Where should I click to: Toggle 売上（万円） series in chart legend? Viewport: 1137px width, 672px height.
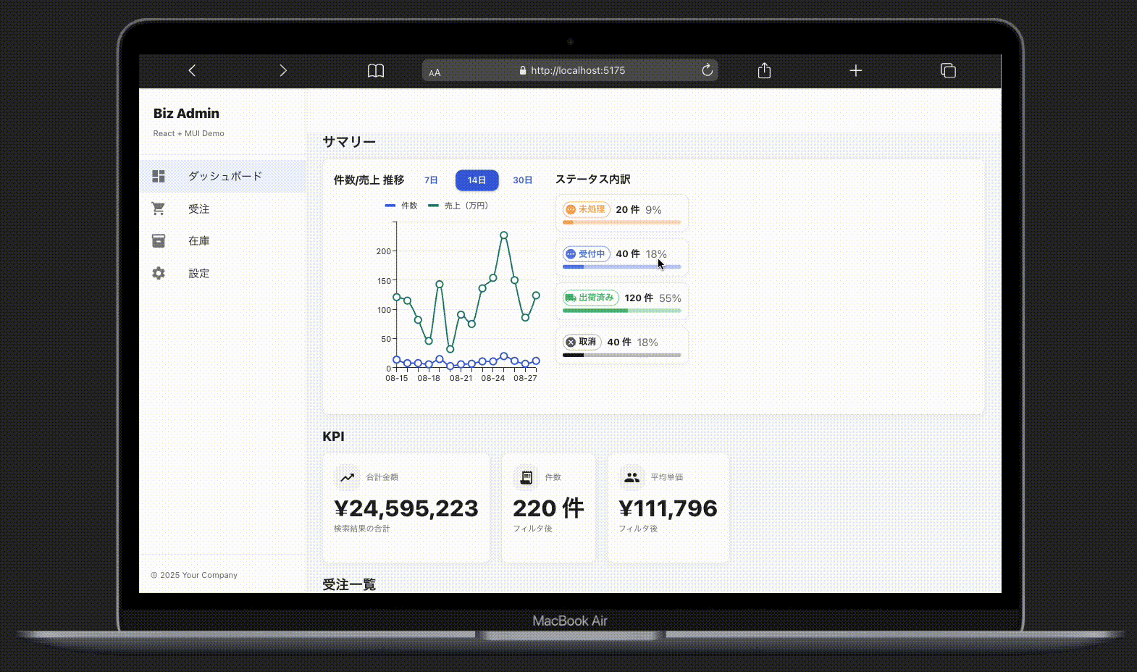458,206
